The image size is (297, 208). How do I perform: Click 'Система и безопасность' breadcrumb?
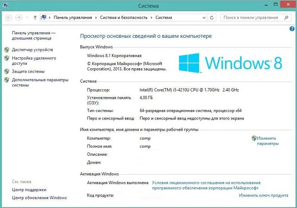(x=124, y=17)
